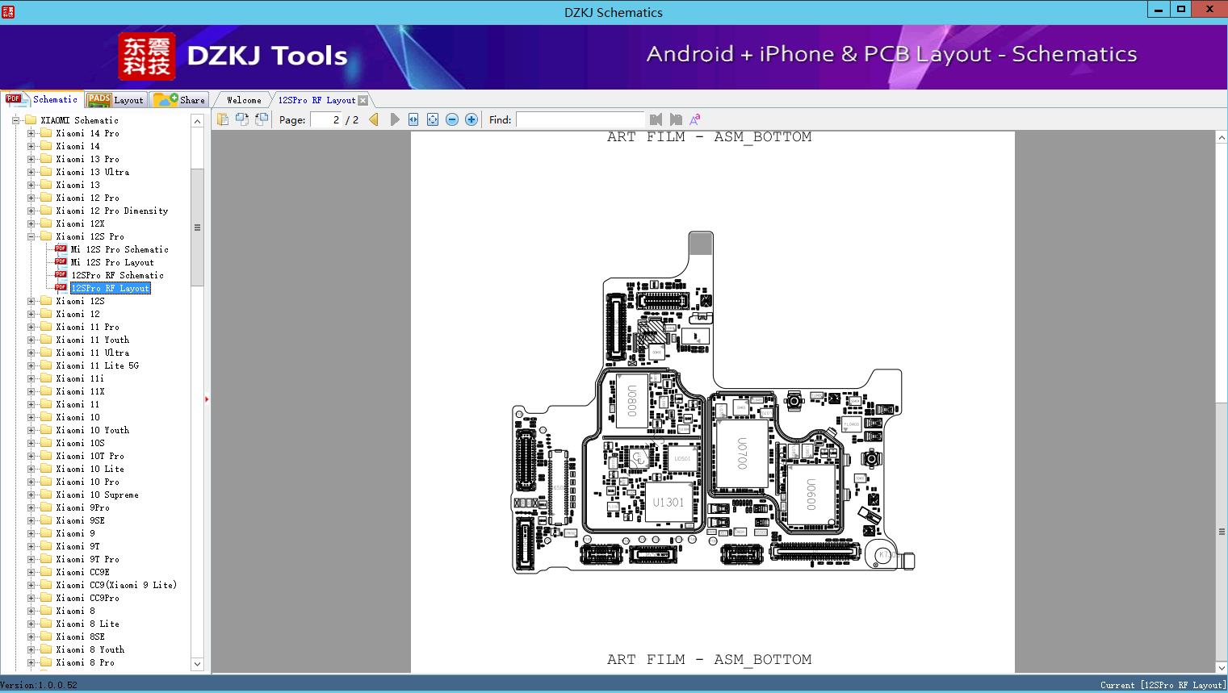Open the Share tab

point(179,100)
